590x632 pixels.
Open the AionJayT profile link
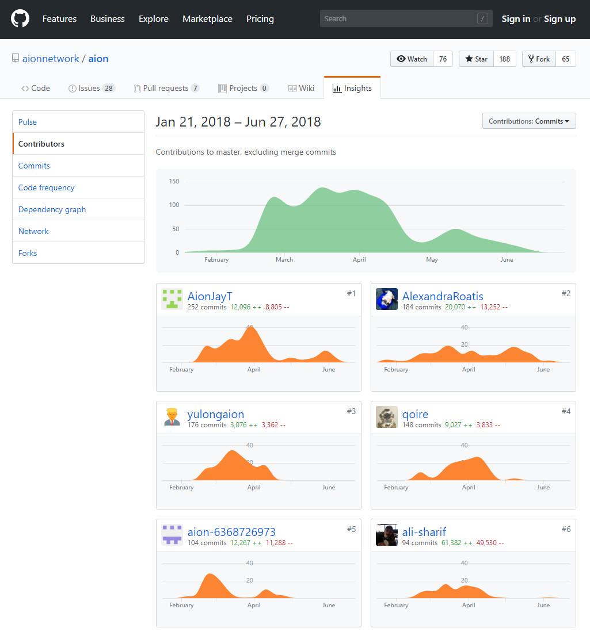210,296
